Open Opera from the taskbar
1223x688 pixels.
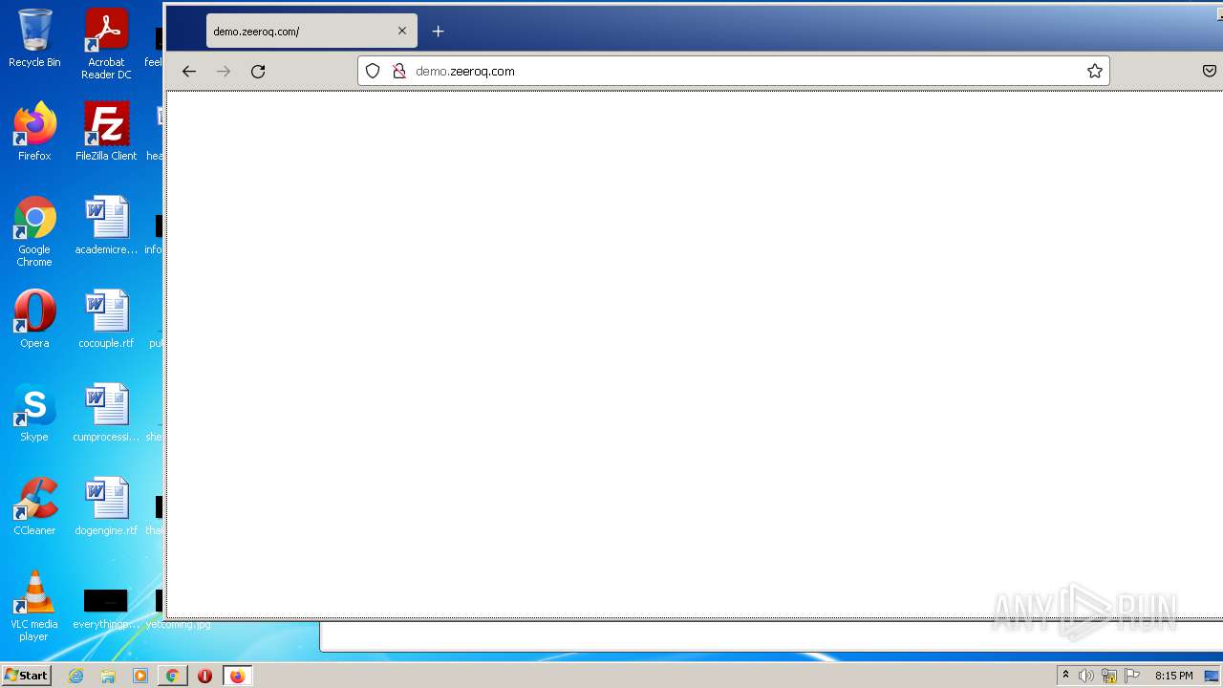point(204,676)
